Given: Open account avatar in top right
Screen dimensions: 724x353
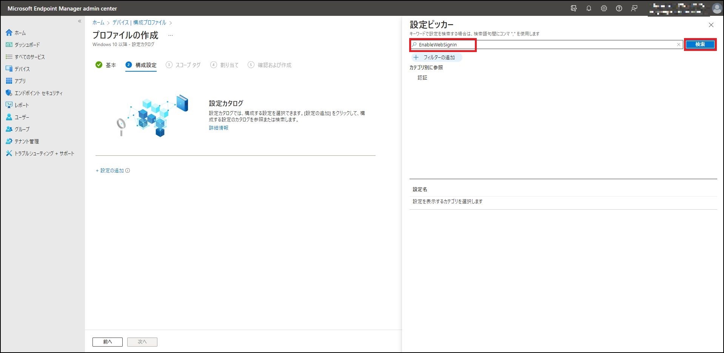Looking at the screenshot, I should point(716,8).
